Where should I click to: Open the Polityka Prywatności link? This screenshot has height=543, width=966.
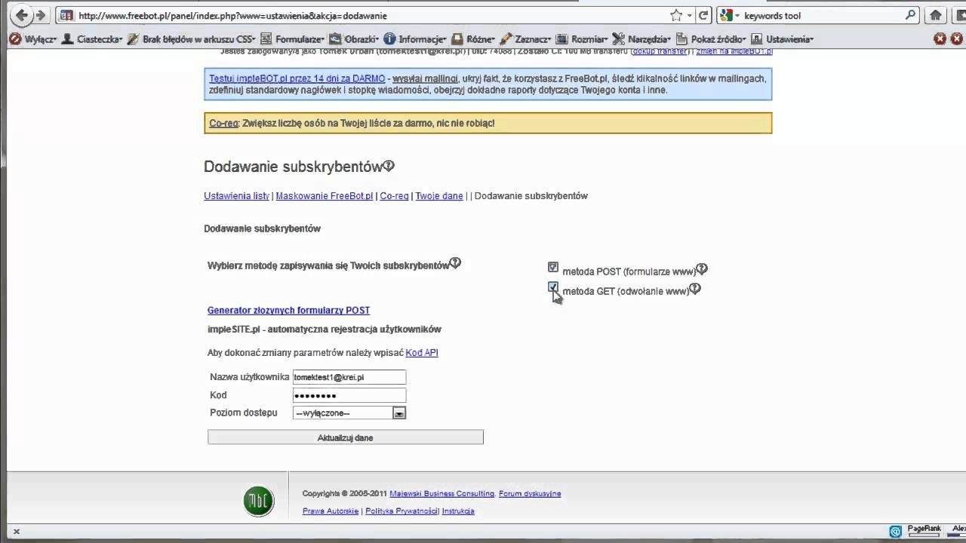(x=401, y=511)
